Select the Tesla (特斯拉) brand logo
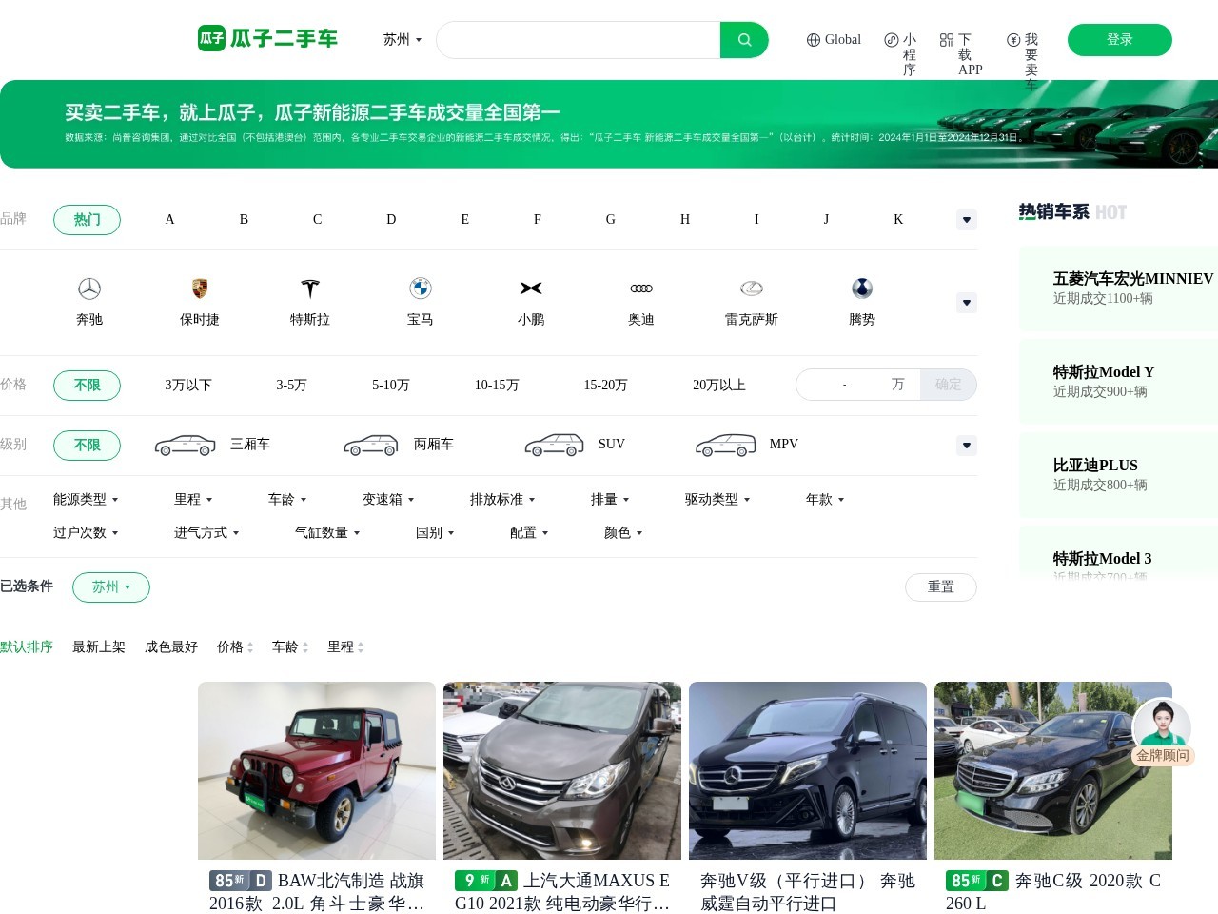1218x914 pixels. (310, 288)
